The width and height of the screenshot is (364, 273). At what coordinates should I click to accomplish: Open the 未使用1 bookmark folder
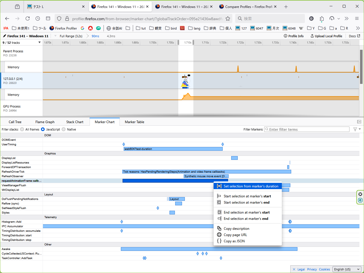21,28
